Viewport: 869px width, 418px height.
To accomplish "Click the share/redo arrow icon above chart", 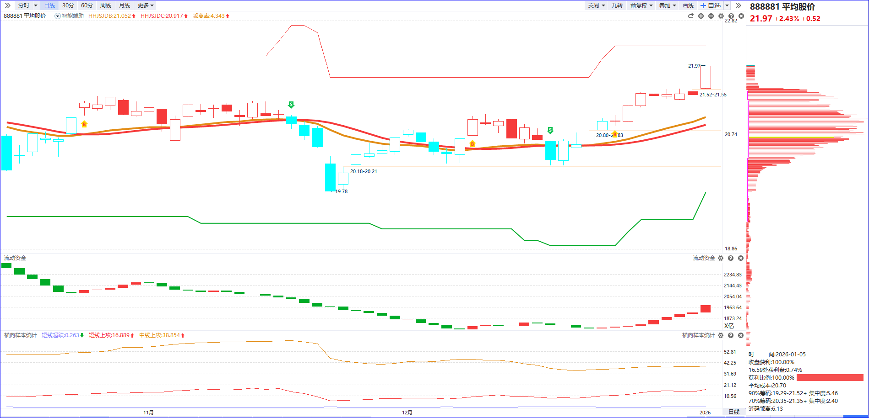I will pyautogui.click(x=691, y=16).
